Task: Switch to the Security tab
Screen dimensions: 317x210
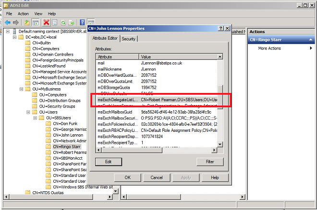Action: 128,39
